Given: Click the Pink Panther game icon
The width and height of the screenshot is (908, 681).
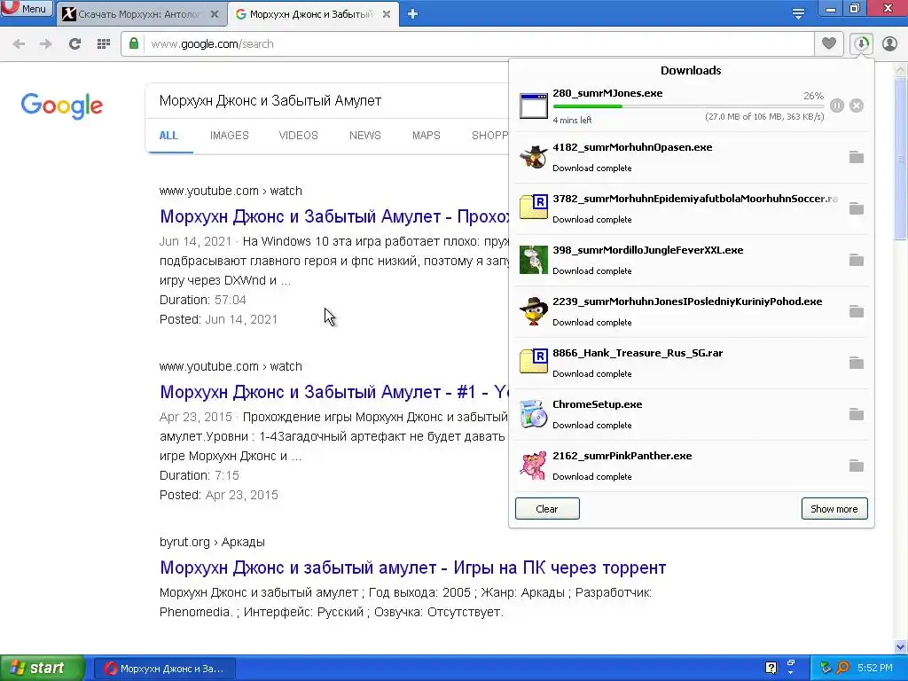Looking at the screenshot, I should (533, 466).
